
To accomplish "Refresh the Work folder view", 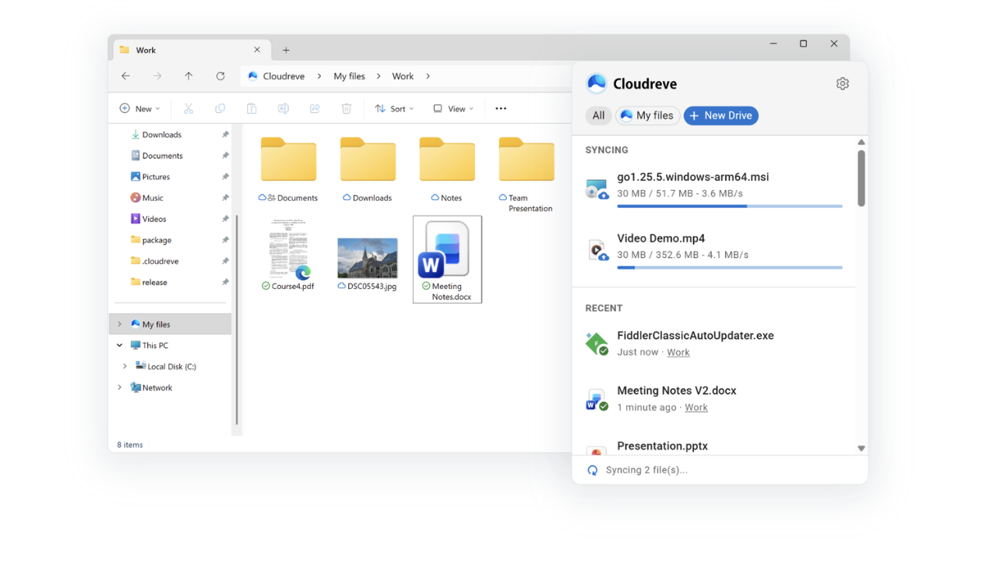I will (220, 76).
